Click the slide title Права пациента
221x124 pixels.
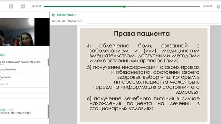coord(142,34)
